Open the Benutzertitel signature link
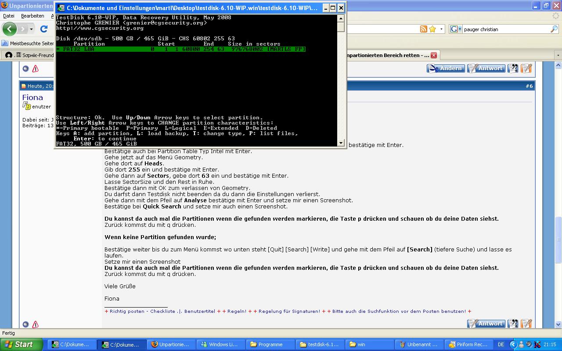562x351 pixels. pos(200,311)
